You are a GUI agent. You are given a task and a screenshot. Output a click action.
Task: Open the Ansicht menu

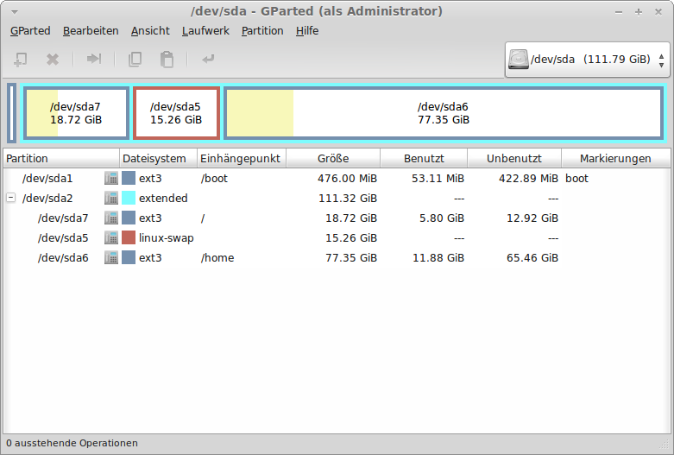pos(150,31)
